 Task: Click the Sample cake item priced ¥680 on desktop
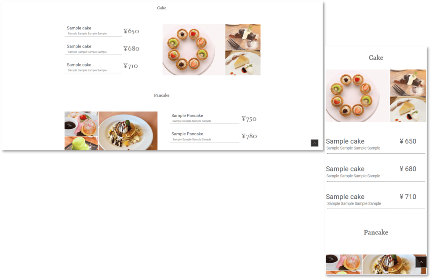[x=102, y=49]
